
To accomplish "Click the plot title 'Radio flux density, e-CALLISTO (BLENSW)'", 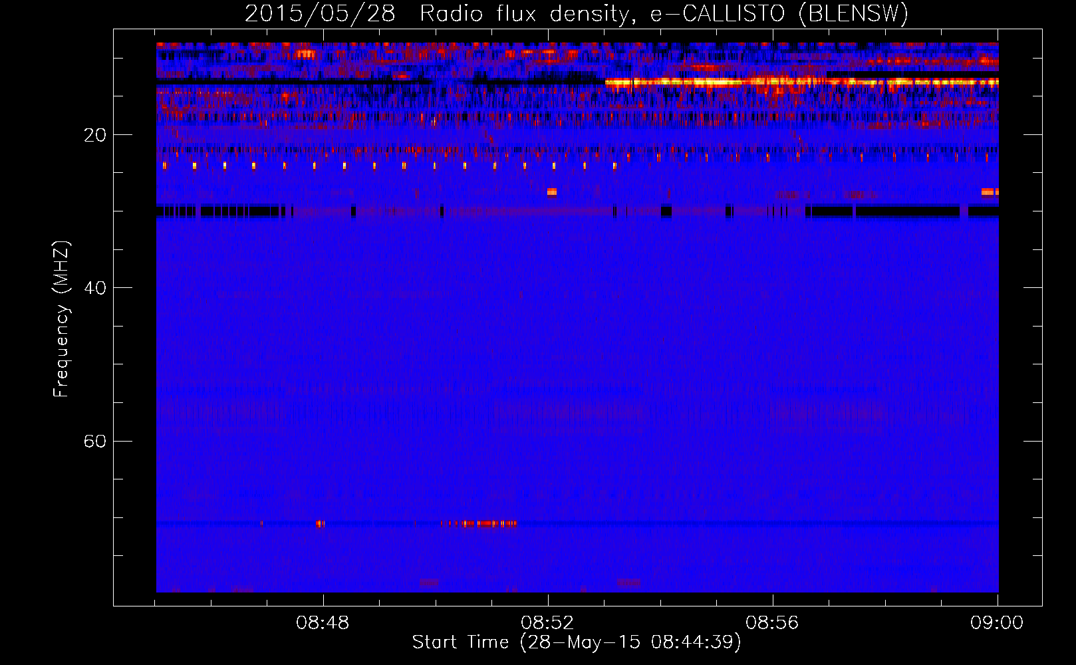I will [664, 14].
